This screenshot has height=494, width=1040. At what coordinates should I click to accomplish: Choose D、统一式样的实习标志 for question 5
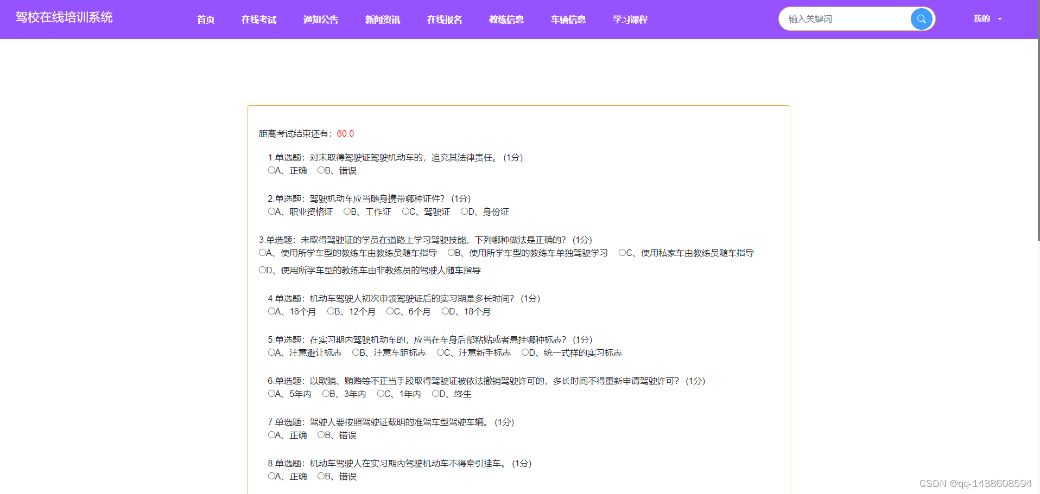[x=525, y=352]
